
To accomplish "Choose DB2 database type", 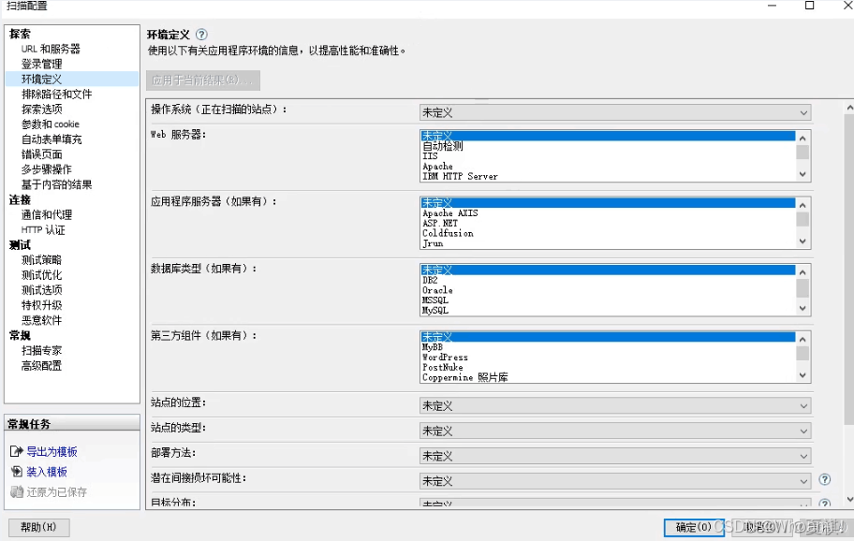I will pyautogui.click(x=430, y=280).
